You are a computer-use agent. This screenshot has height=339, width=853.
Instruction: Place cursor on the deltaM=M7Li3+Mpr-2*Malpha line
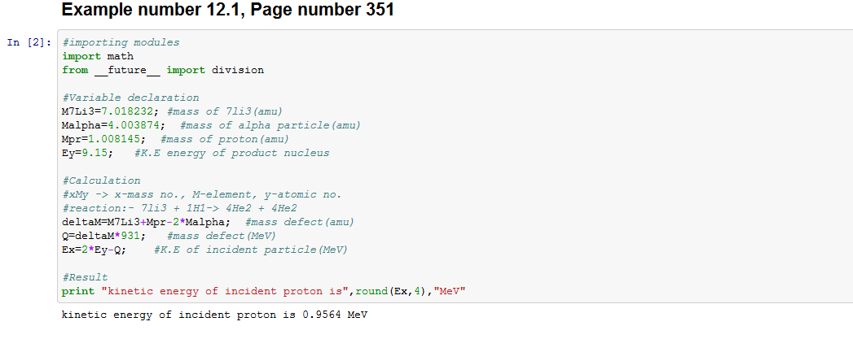pos(147,222)
